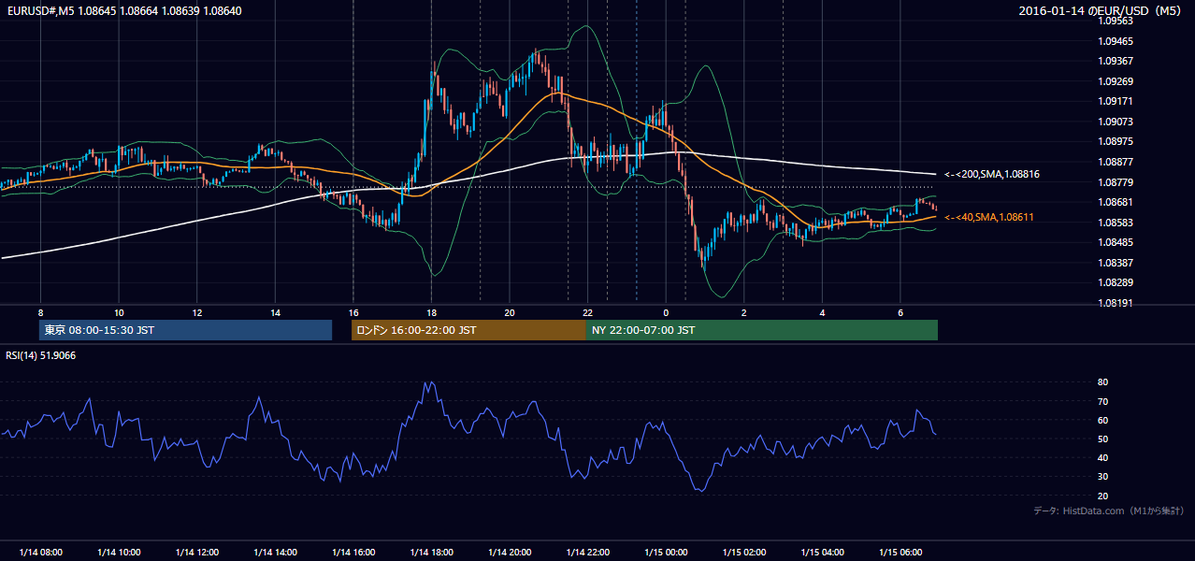The height and width of the screenshot is (561, 1195).
Task: Click the 1/15 06:00 date label at the bottom
Action: point(900,552)
